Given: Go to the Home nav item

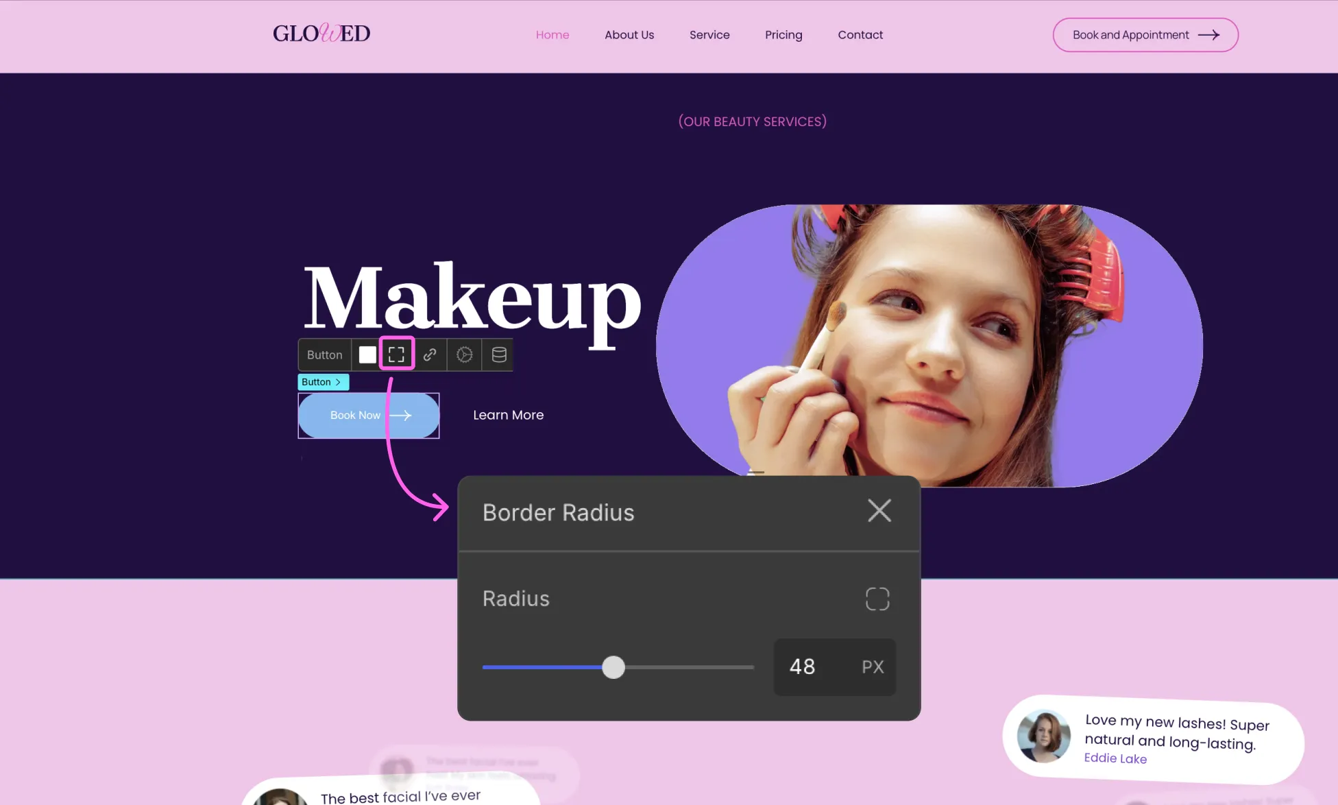Looking at the screenshot, I should point(552,35).
